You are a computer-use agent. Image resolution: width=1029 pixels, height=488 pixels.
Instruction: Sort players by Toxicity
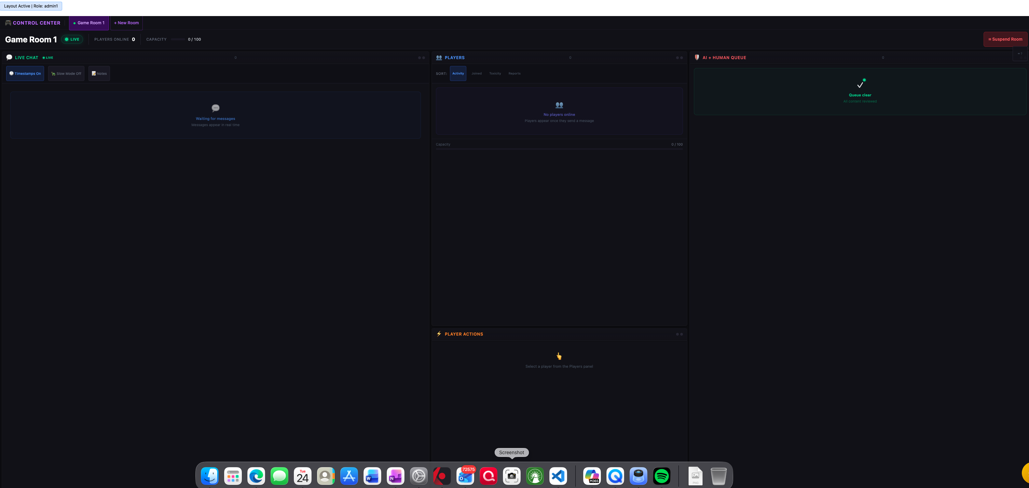pyautogui.click(x=495, y=73)
